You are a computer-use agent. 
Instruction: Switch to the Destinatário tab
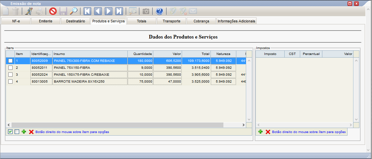(75, 21)
